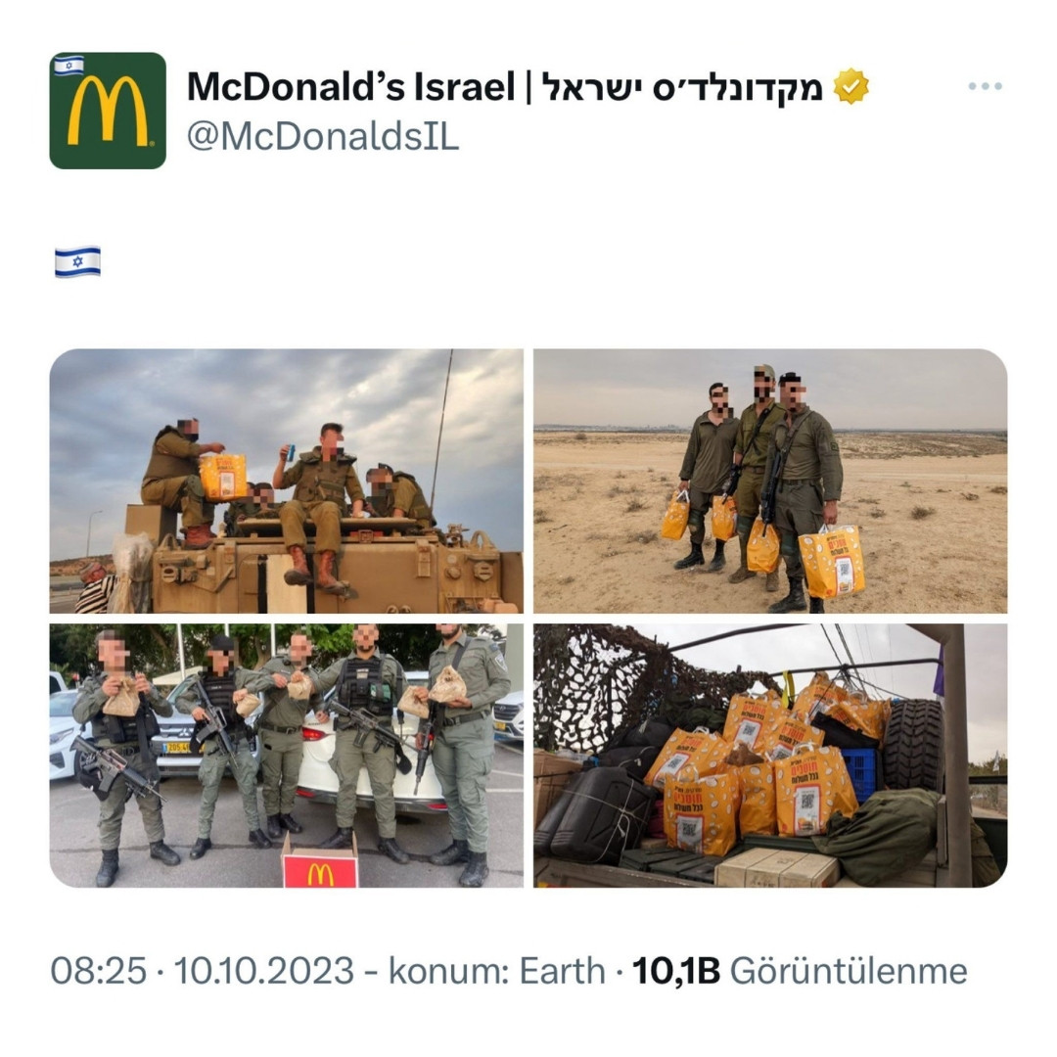Screen dimensions: 1057x1057
Task: Click the gold verified badge icon
Action: [x=850, y=86]
